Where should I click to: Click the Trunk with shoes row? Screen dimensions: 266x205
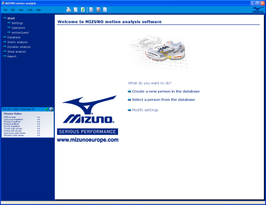[22, 129]
